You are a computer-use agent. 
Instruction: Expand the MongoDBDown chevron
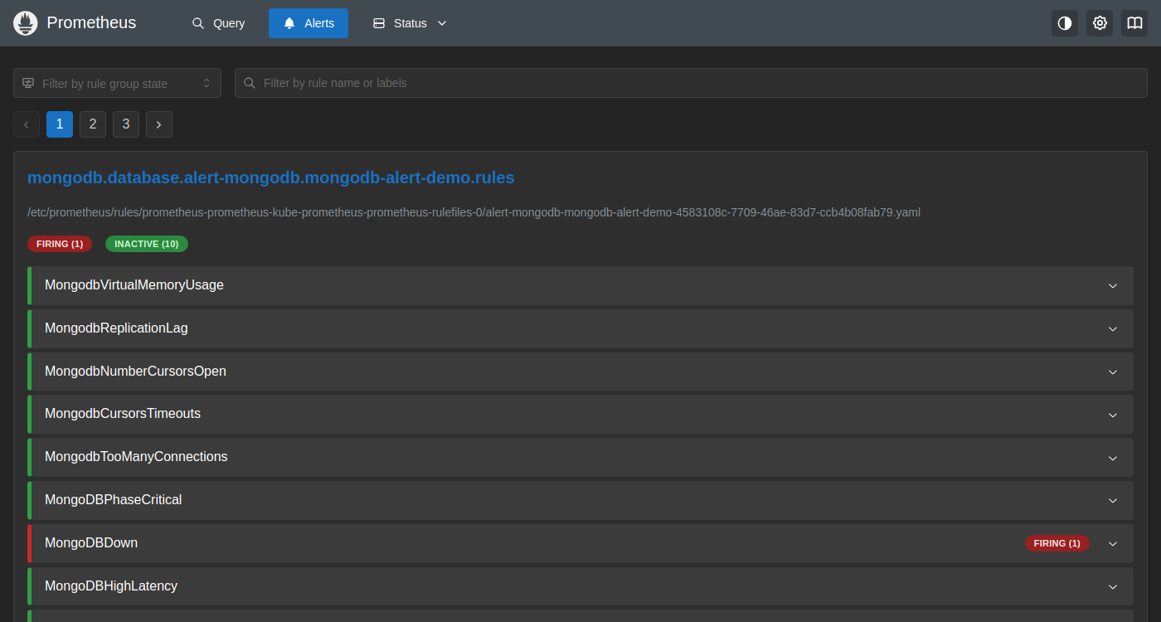pos(1113,543)
